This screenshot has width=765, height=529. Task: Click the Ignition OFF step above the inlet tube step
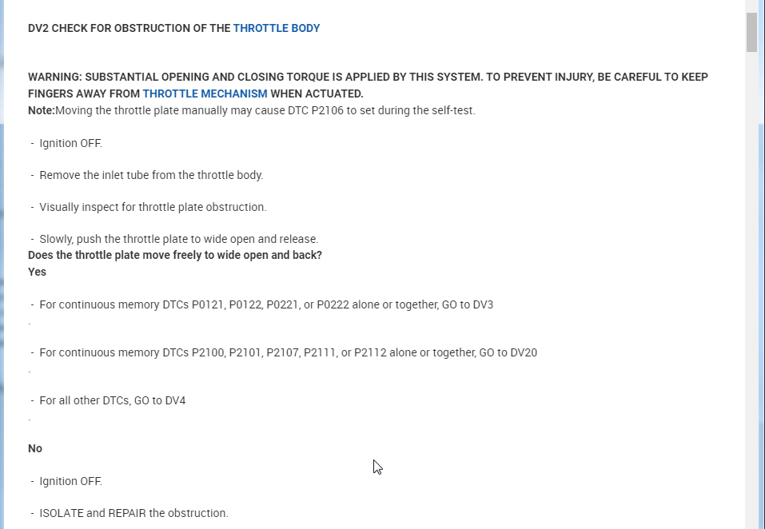(x=70, y=143)
